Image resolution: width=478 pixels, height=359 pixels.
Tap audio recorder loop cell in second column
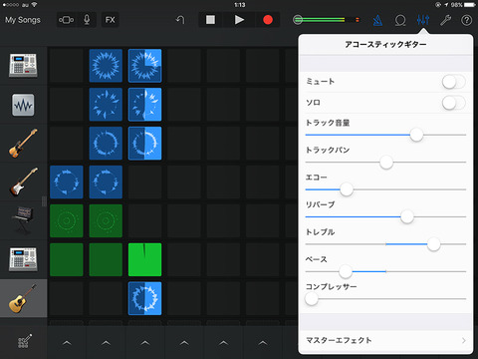(106, 105)
